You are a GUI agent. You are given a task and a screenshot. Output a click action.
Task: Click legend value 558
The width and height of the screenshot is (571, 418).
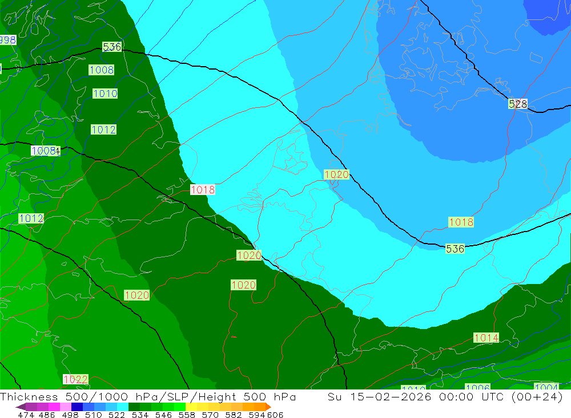pyautogui.click(x=187, y=415)
